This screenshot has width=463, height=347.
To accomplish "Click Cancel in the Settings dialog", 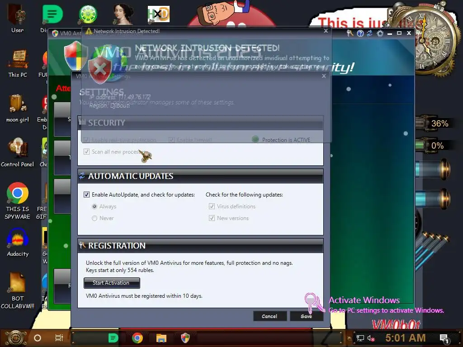I will coord(269,316).
